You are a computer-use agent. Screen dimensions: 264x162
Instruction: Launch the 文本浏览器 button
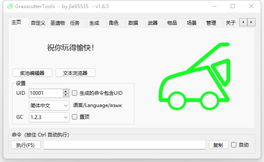tap(75, 73)
